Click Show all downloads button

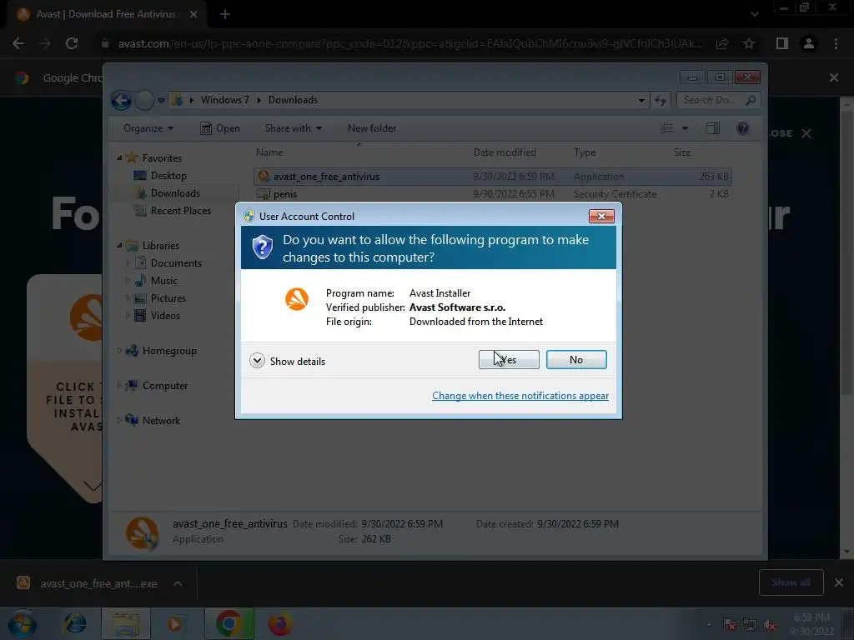point(791,582)
